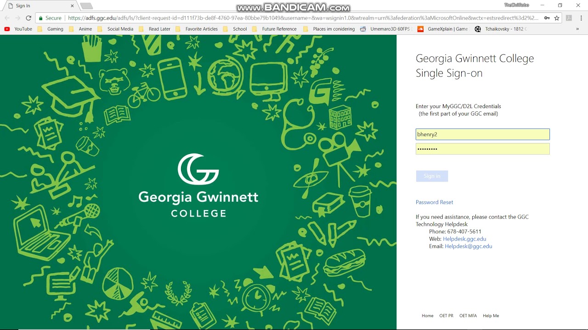Open the Gaming bookmarks folder

(x=51, y=29)
